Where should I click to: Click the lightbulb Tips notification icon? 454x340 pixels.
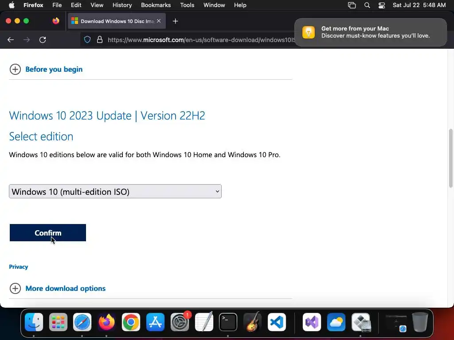click(309, 32)
